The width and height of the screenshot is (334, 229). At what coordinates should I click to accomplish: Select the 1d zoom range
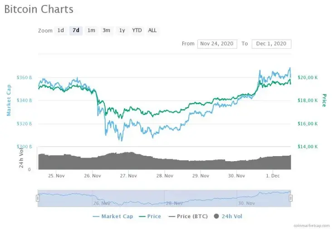[x=60, y=30]
